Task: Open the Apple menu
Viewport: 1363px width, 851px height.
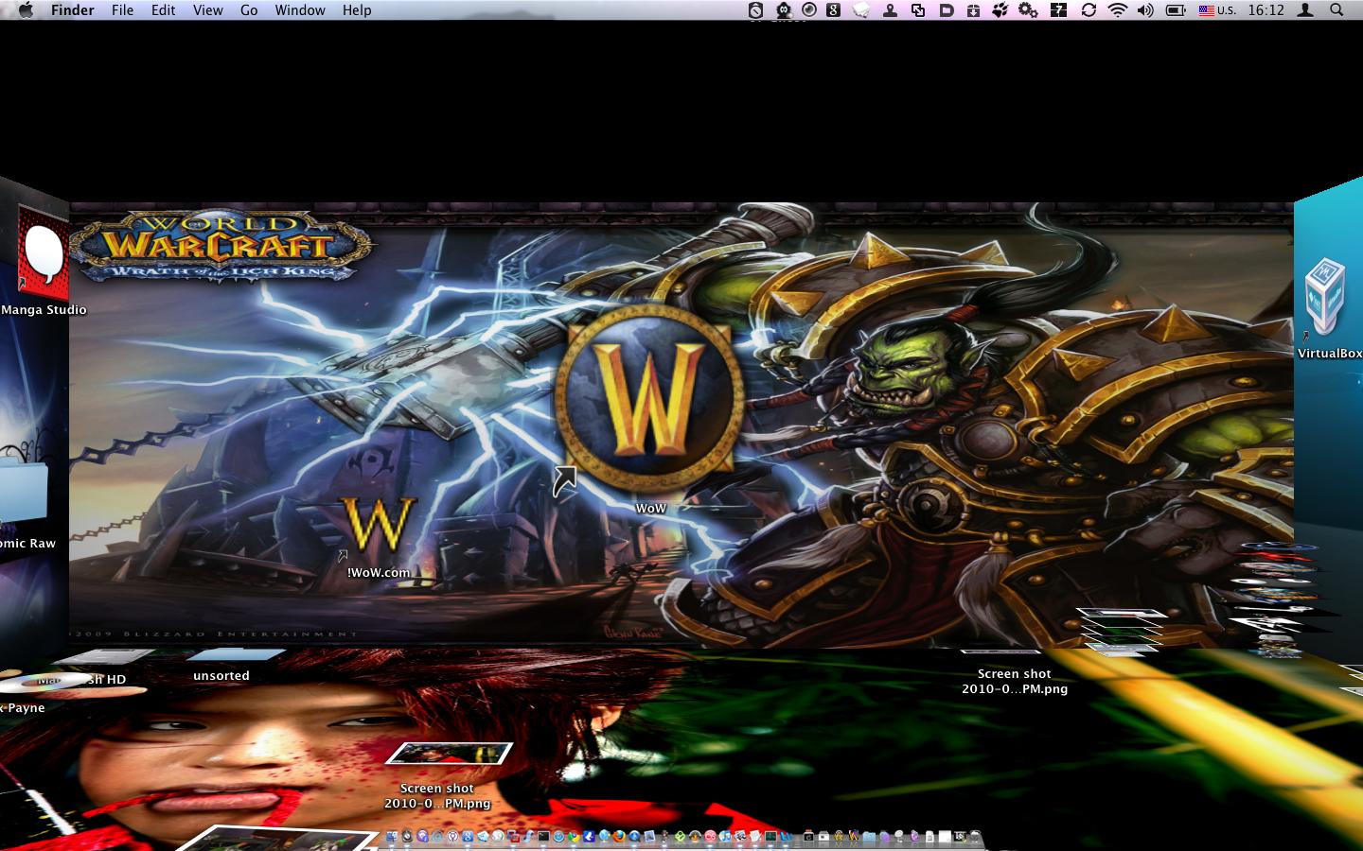Action: 26,10
